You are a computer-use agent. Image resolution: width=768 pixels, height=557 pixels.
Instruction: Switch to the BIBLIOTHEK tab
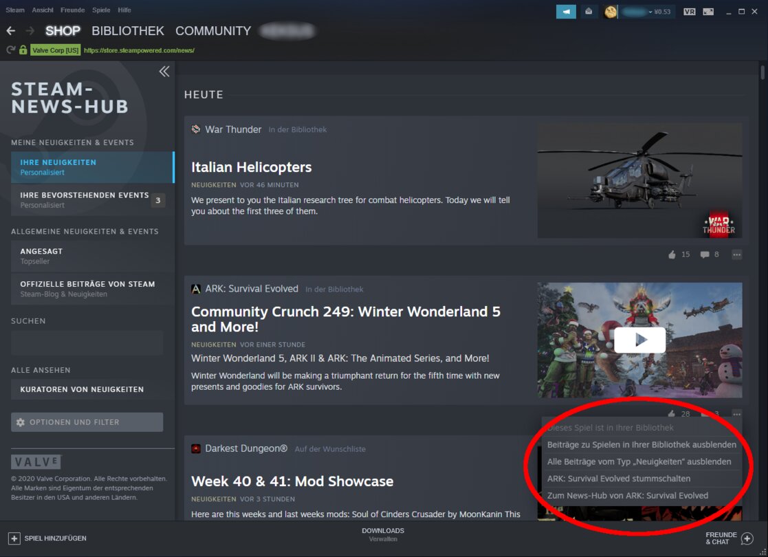(x=128, y=30)
